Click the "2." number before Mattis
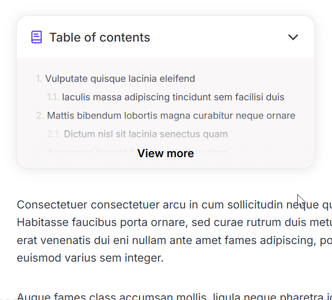 40,116
